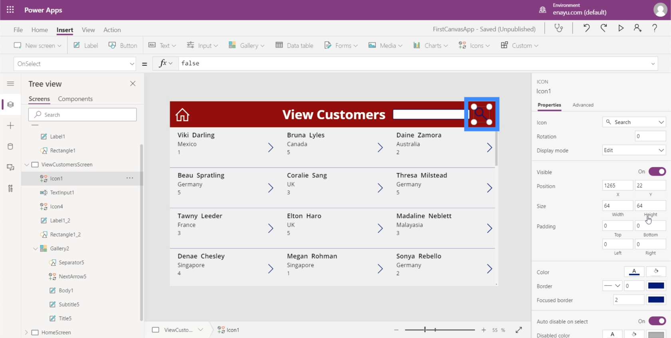The image size is (671, 338).
Task: Undo the last action
Action: pyautogui.click(x=586, y=28)
